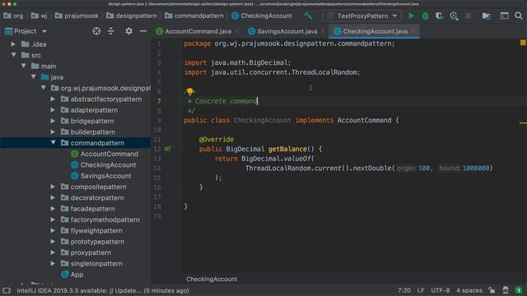Screen dimensions: 527x296
Task: Select the decoratorpattern package row
Action: (x=75, y=197)
